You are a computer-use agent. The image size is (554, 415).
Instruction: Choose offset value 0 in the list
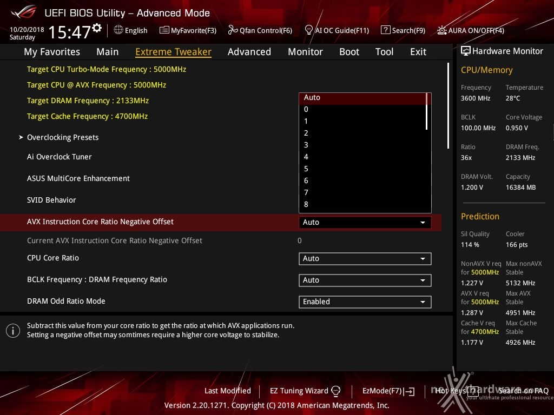[363, 109]
